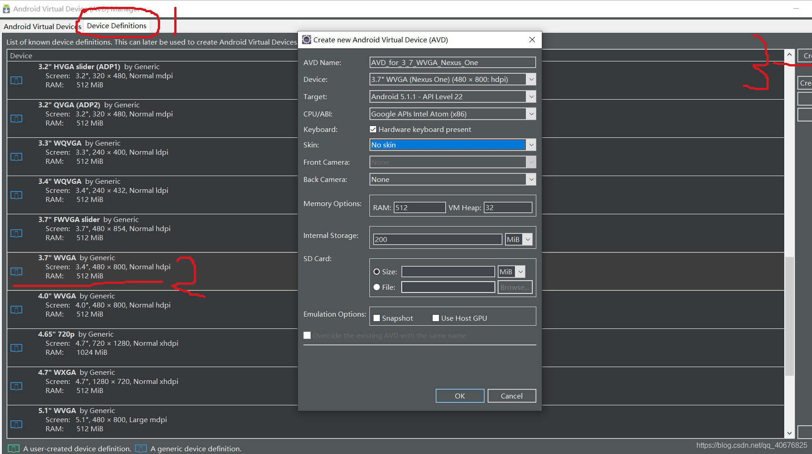The height and width of the screenshot is (454, 812).
Task: Open the Target API level dropdown
Action: tap(531, 96)
